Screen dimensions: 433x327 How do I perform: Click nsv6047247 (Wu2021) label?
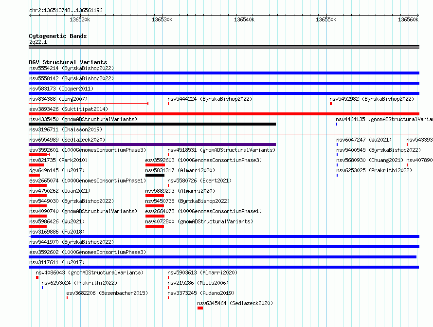pos(364,140)
